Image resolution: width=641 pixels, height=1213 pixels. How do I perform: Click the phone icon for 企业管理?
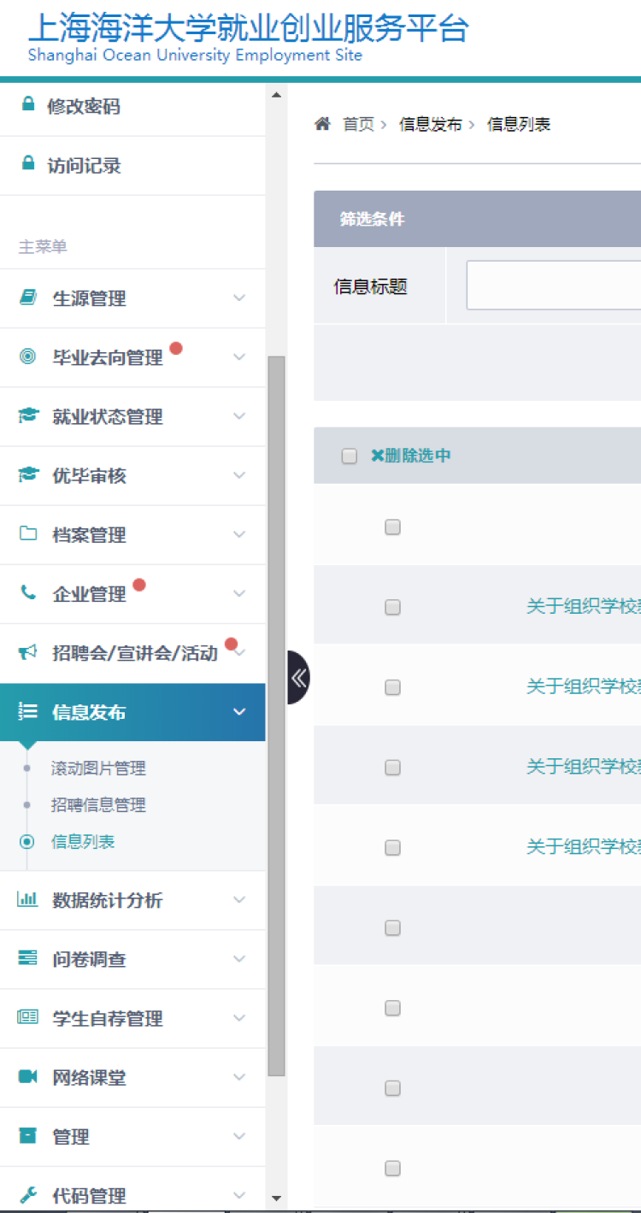28,592
